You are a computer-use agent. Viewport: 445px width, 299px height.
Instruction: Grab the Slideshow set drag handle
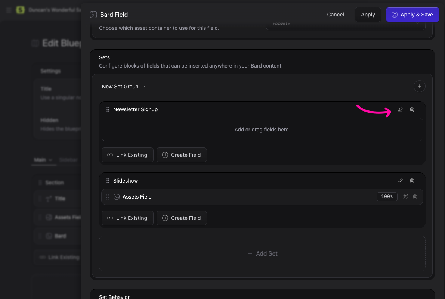(x=108, y=181)
